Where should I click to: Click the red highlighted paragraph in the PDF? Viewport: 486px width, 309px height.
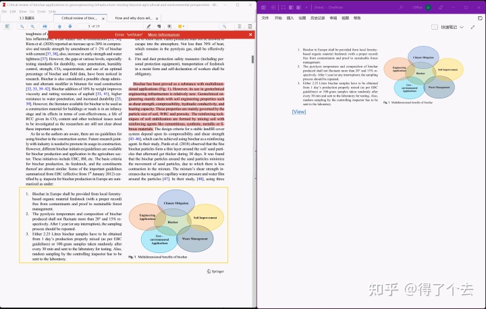pyautogui.click(x=176, y=107)
